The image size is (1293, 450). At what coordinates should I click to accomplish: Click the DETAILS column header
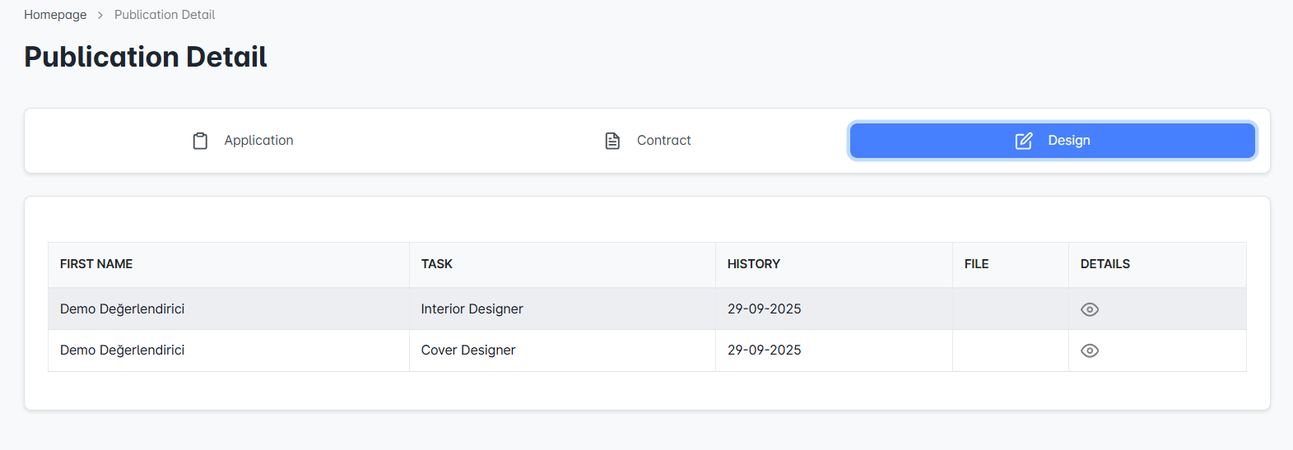click(x=1105, y=264)
